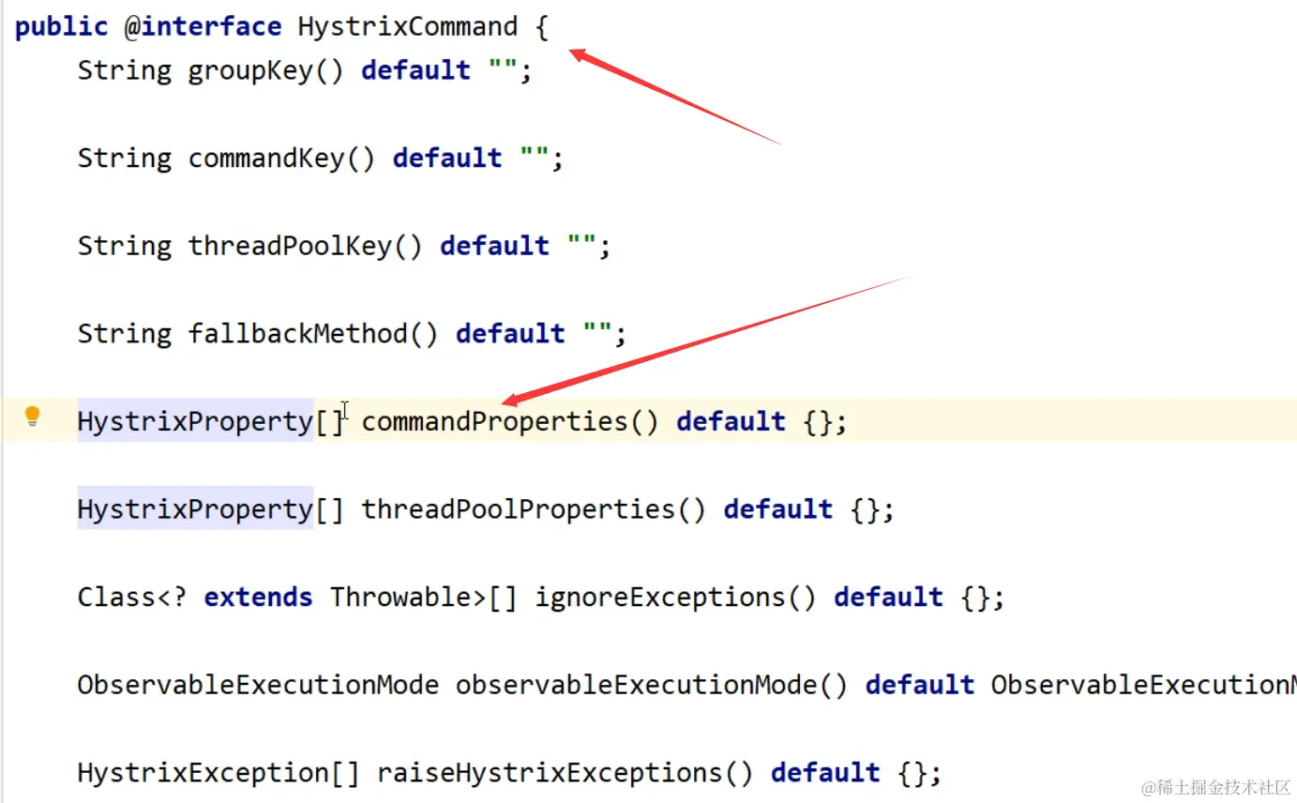
Task: Click the groupKey() method name
Action: point(266,70)
